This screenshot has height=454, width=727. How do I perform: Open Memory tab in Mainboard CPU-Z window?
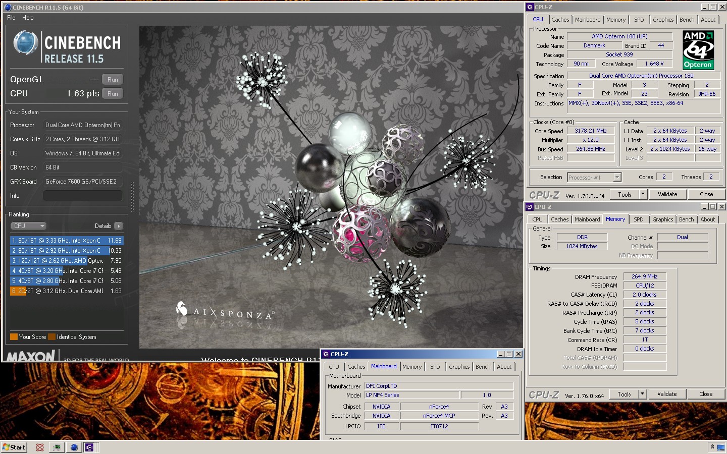coord(412,367)
